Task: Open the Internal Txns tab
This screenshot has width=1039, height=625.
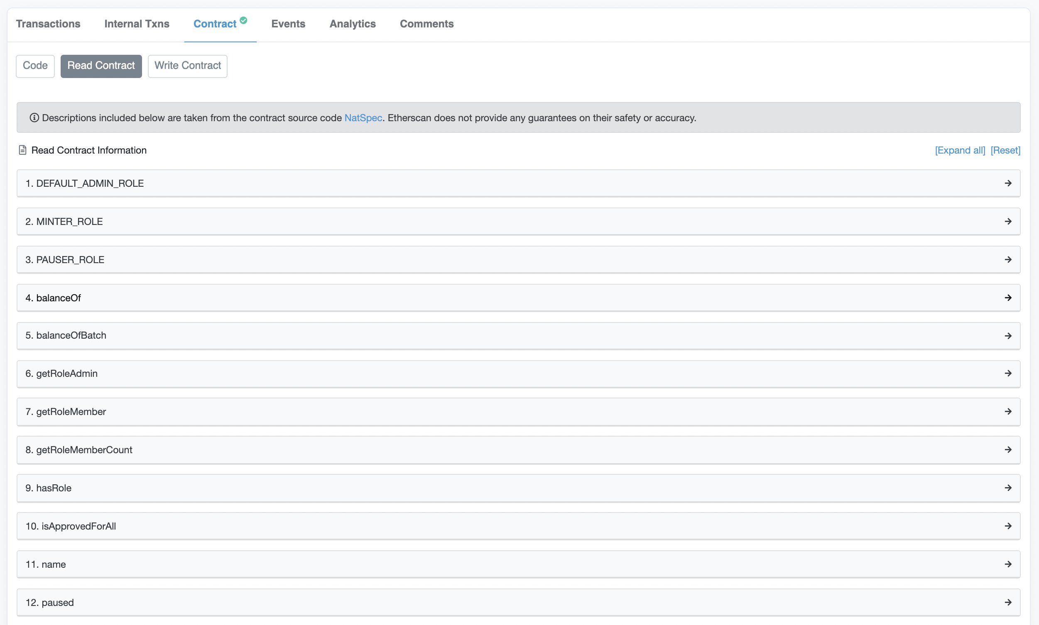Action: tap(137, 24)
